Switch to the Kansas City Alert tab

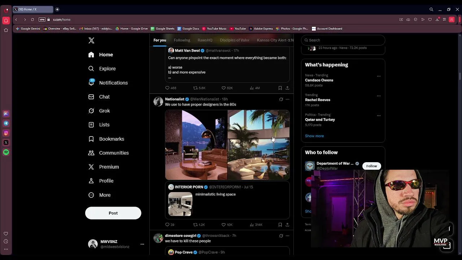coord(275,40)
